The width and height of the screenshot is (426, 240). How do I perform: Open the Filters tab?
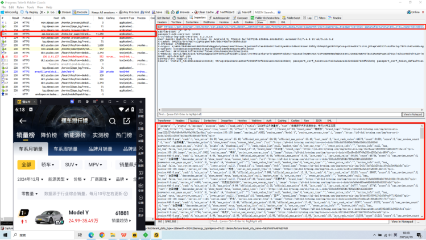point(320,18)
